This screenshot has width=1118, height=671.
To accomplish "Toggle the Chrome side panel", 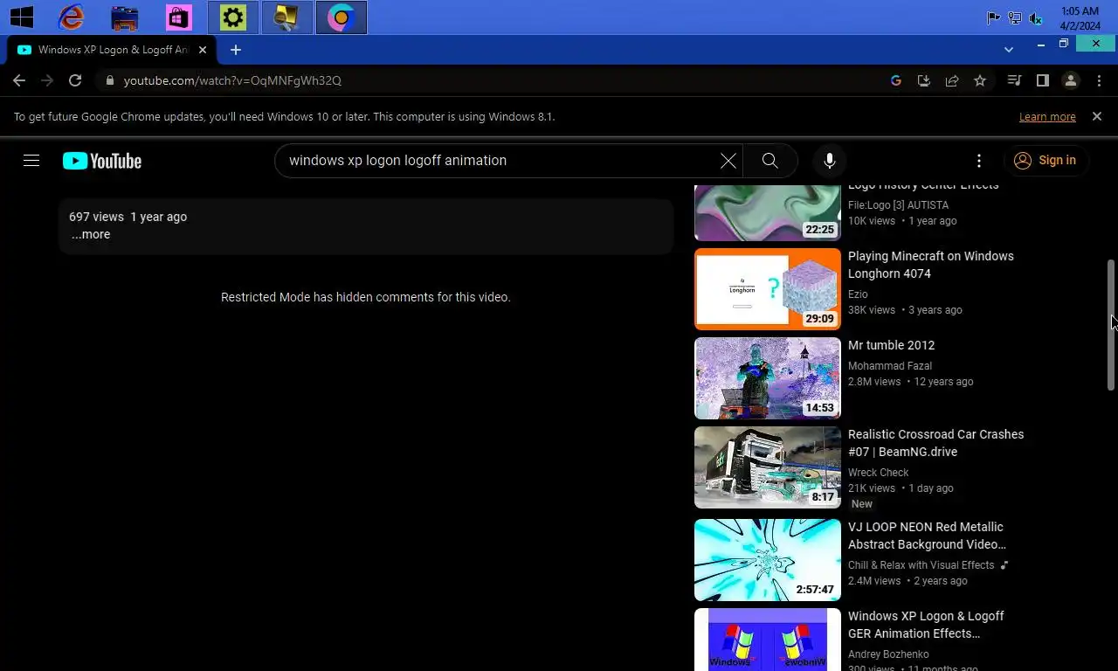I will pyautogui.click(x=1042, y=80).
